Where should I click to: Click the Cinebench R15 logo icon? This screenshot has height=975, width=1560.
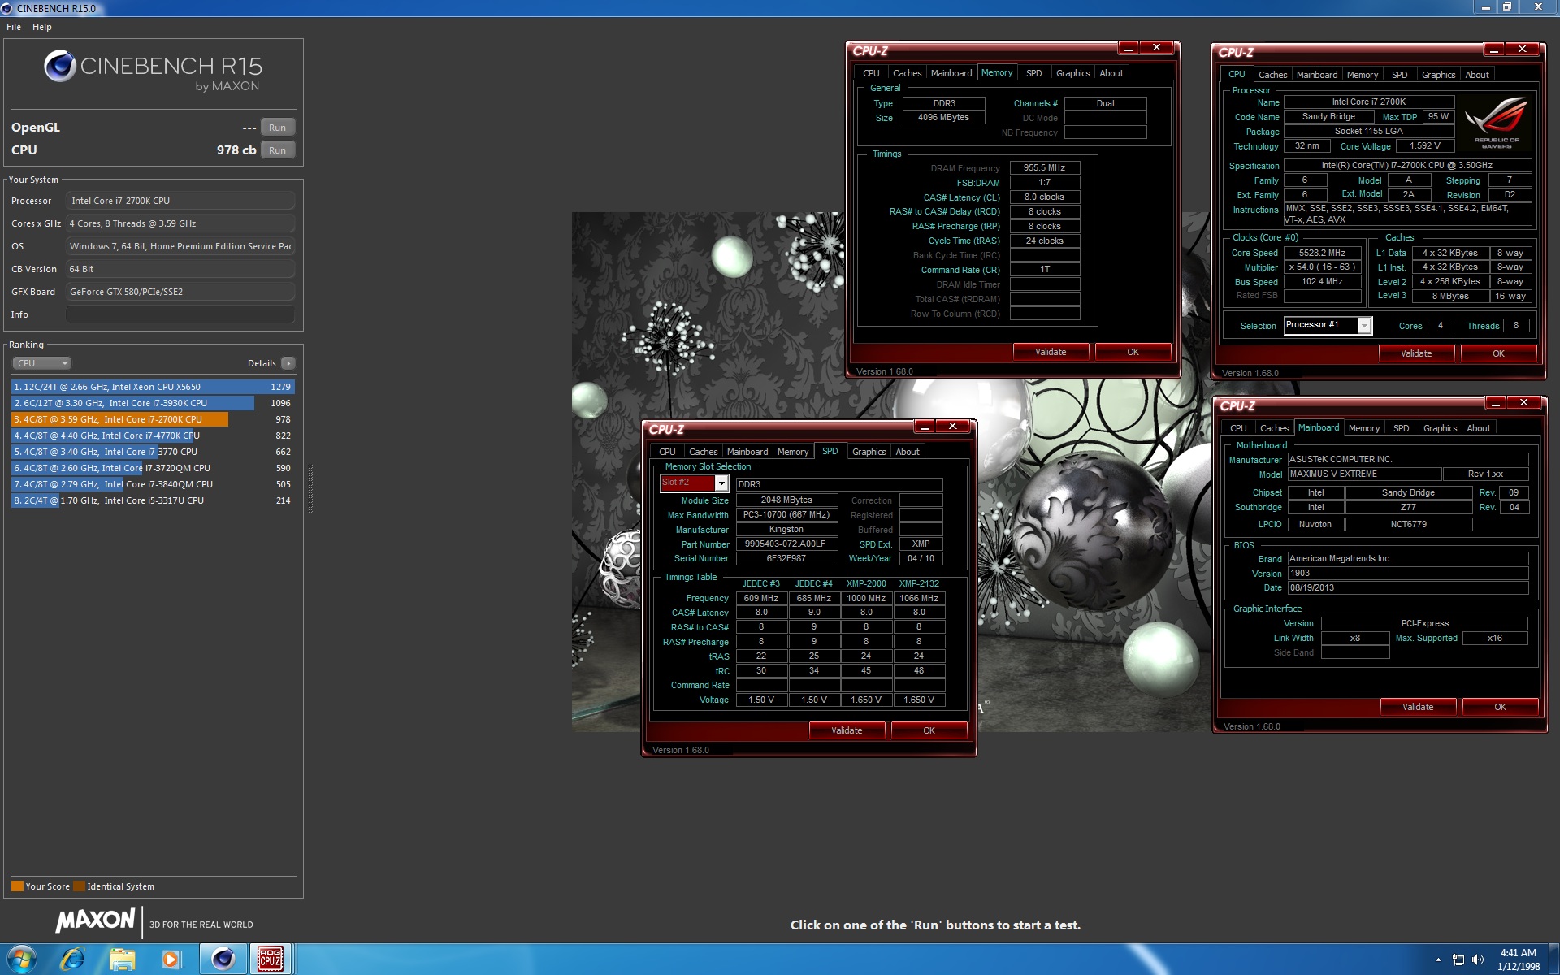60,66
